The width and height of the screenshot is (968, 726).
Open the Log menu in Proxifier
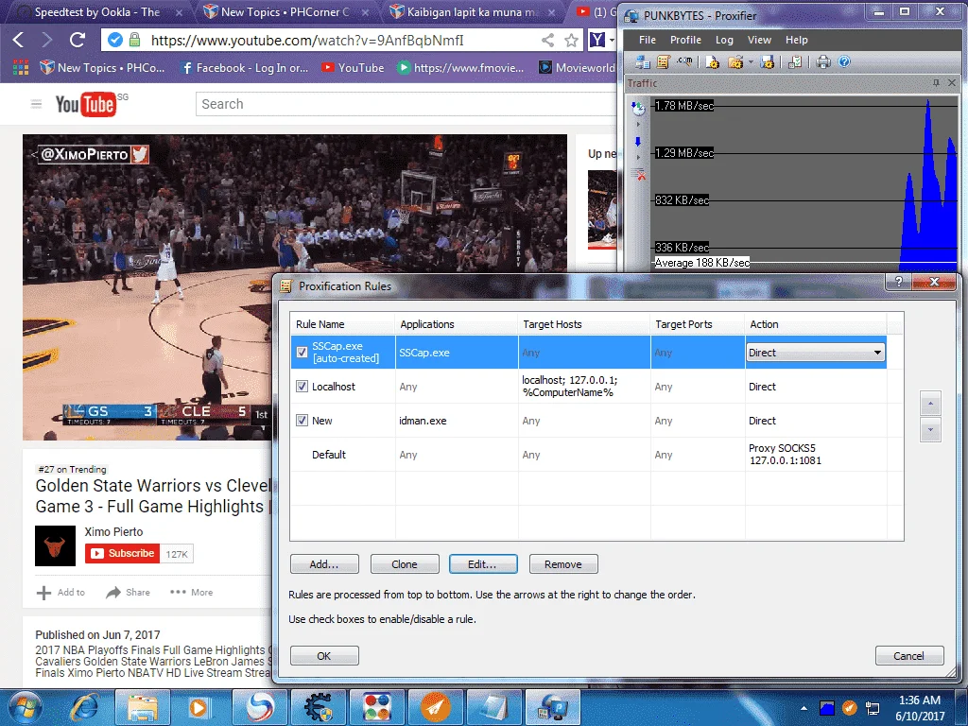[x=724, y=40]
